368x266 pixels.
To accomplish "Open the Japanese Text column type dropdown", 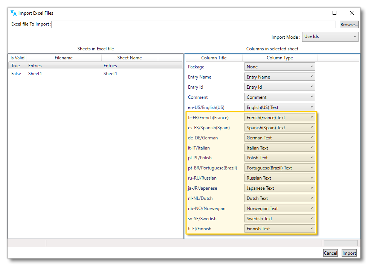I will pyautogui.click(x=279, y=188).
